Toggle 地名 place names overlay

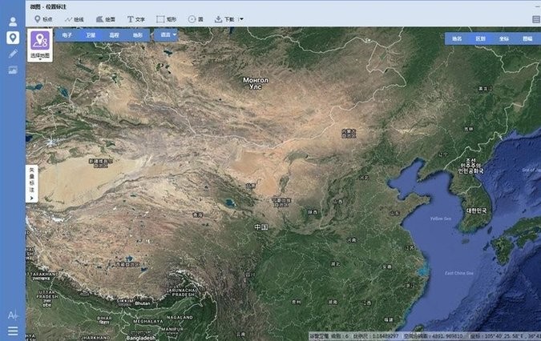pyautogui.click(x=457, y=38)
